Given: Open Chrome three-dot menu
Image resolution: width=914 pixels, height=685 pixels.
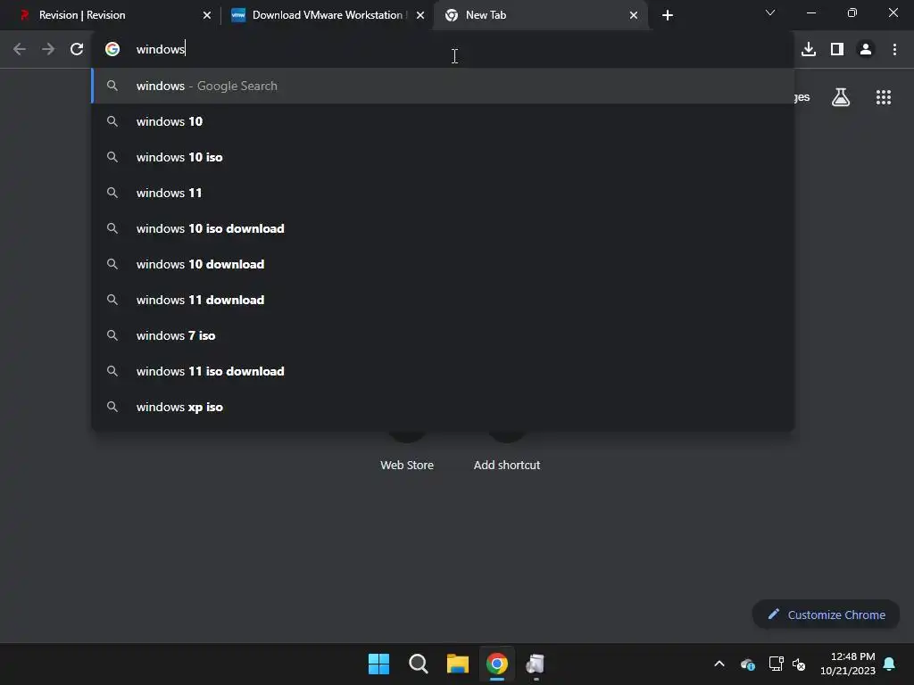Looking at the screenshot, I should coord(894,49).
